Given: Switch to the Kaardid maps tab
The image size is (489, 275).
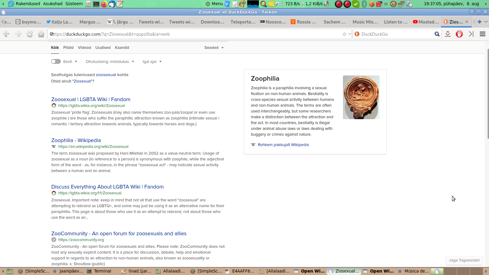Looking at the screenshot, I should 122,47.
